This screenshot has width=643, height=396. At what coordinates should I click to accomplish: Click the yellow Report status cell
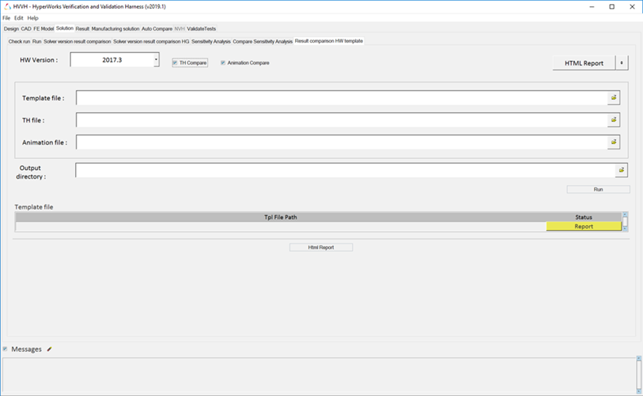point(584,226)
